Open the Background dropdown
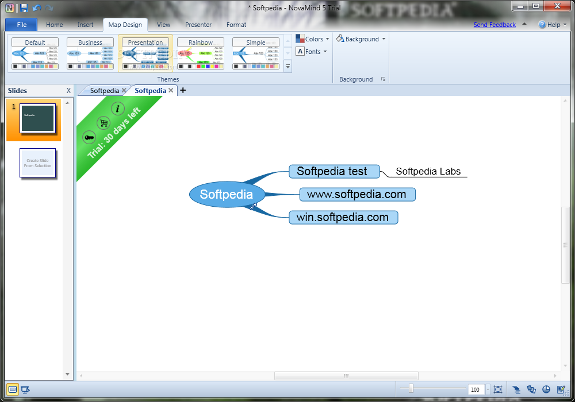 pos(361,39)
